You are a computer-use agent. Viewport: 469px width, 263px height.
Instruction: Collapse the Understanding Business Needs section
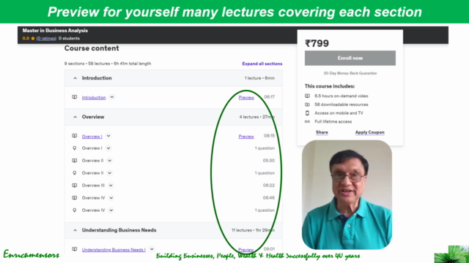point(75,230)
